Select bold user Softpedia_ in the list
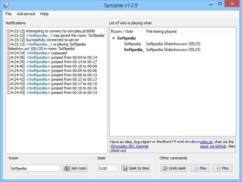The image size is (242, 182). [x=134, y=50]
